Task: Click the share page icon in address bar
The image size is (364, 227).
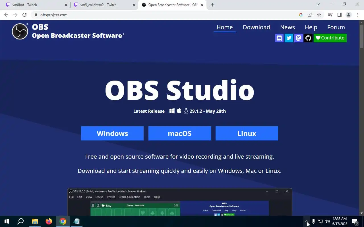Action: 310,15
